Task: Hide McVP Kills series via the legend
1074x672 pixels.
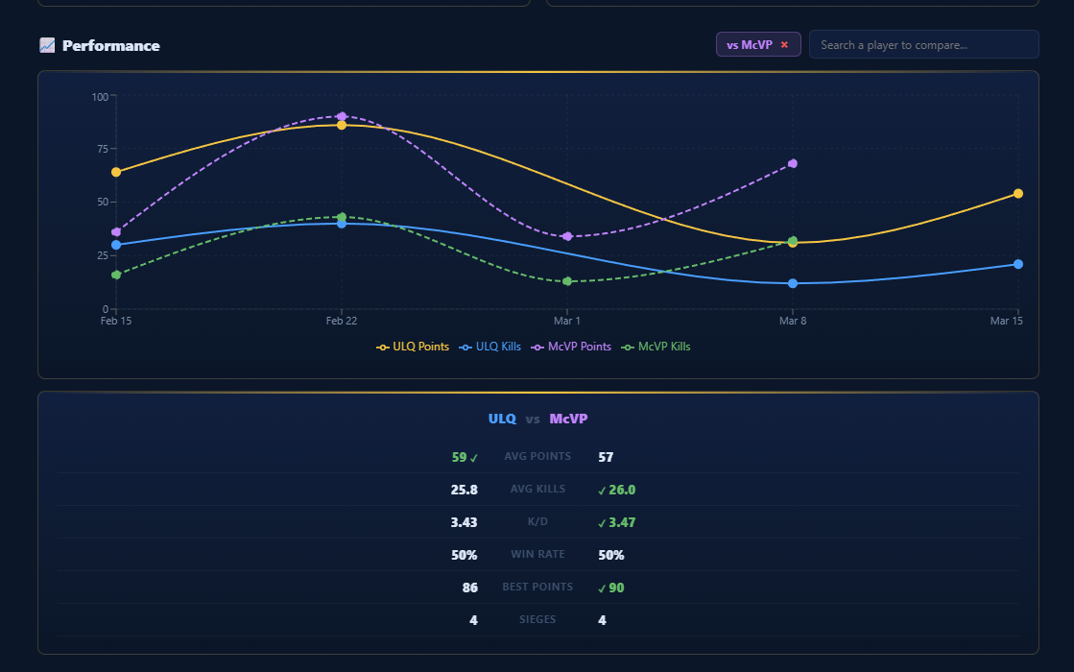Action: click(x=656, y=347)
